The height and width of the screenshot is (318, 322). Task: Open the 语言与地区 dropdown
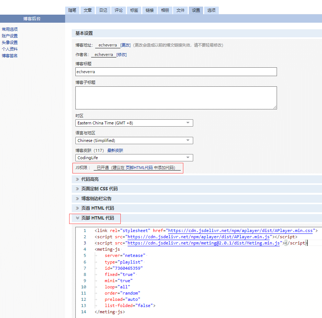(134, 141)
